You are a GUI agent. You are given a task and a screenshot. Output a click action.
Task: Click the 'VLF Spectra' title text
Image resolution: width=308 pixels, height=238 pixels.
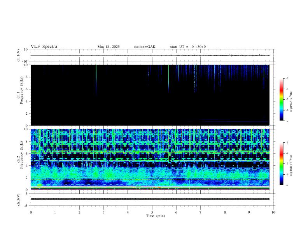(44, 47)
